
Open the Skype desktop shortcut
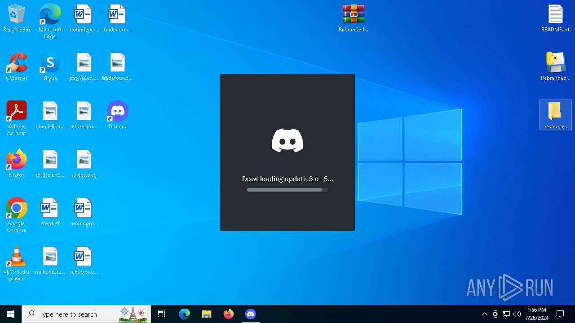[x=50, y=67]
